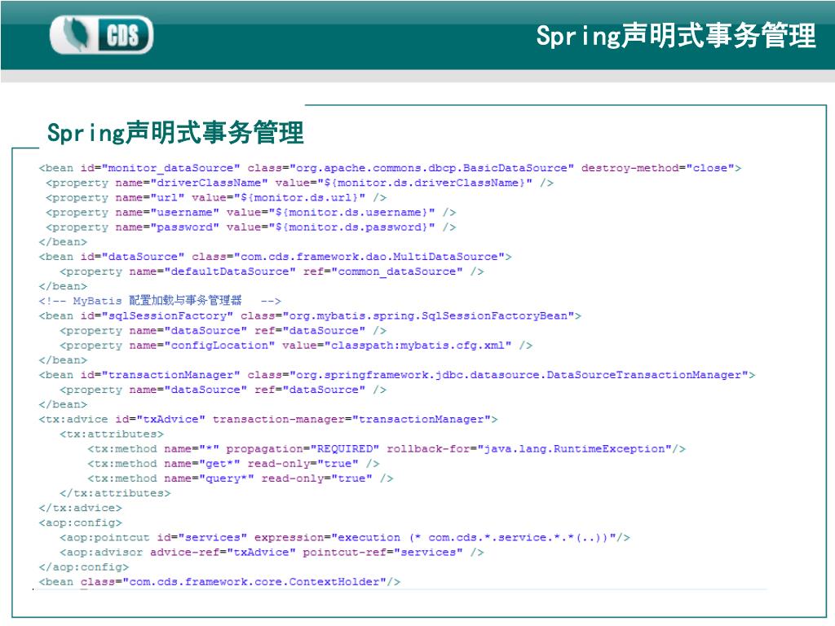The image size is (835, 626).
Task: Select the tx:method name="get*" line
Action: tap(233, 464)
